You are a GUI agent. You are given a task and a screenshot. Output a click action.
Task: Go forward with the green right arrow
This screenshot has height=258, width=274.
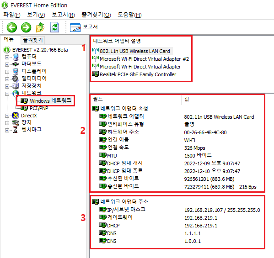(26, 27)
